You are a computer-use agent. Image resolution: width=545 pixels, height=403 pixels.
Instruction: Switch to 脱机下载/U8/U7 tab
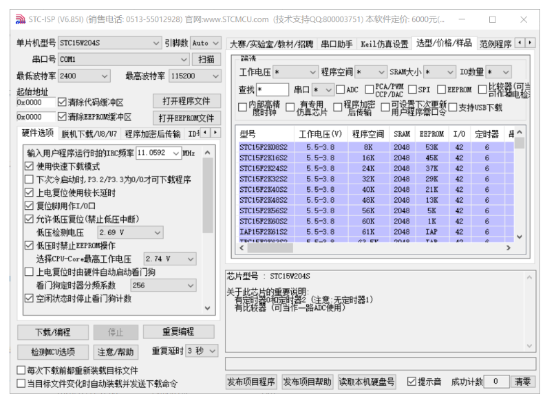(x=89, y=133)
